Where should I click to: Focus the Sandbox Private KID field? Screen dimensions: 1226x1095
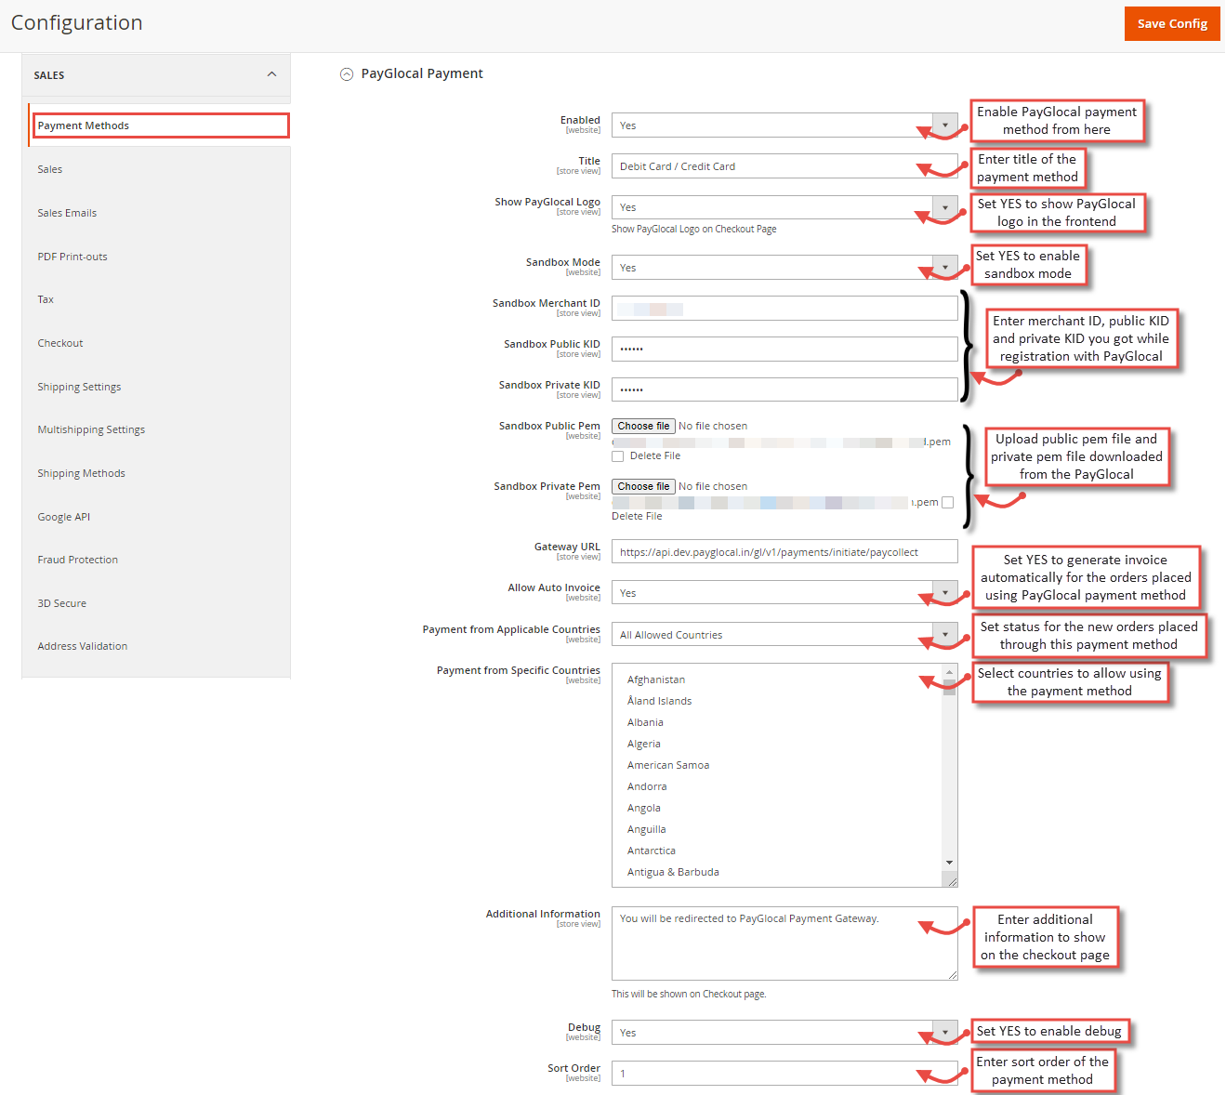click(784, 390)
